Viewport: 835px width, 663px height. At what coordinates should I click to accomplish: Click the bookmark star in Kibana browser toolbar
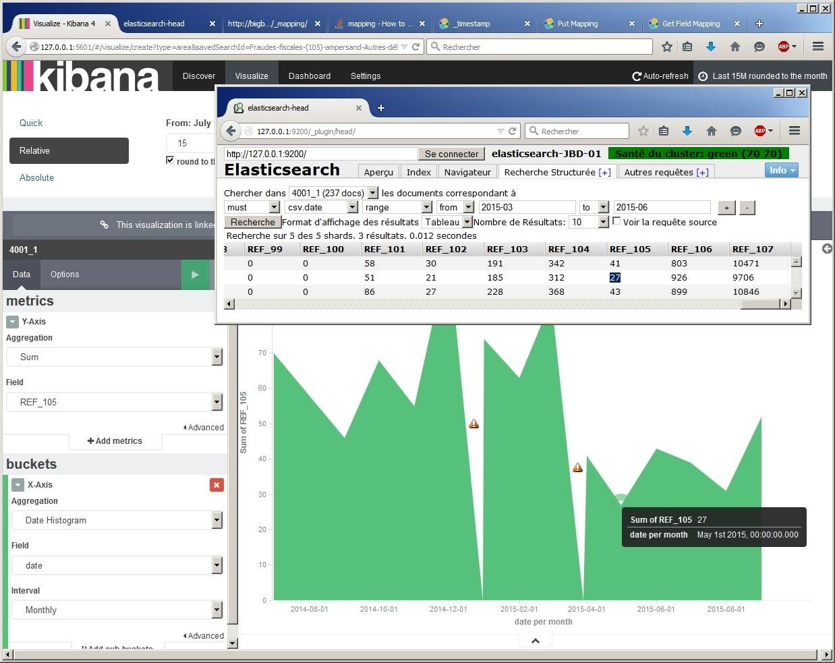666,47
